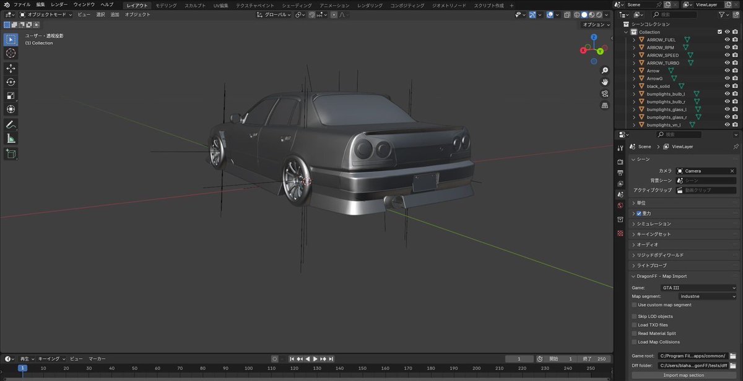Click the Import map section button
The height and width of the screenshot is (381, 743).
point(684,375)
